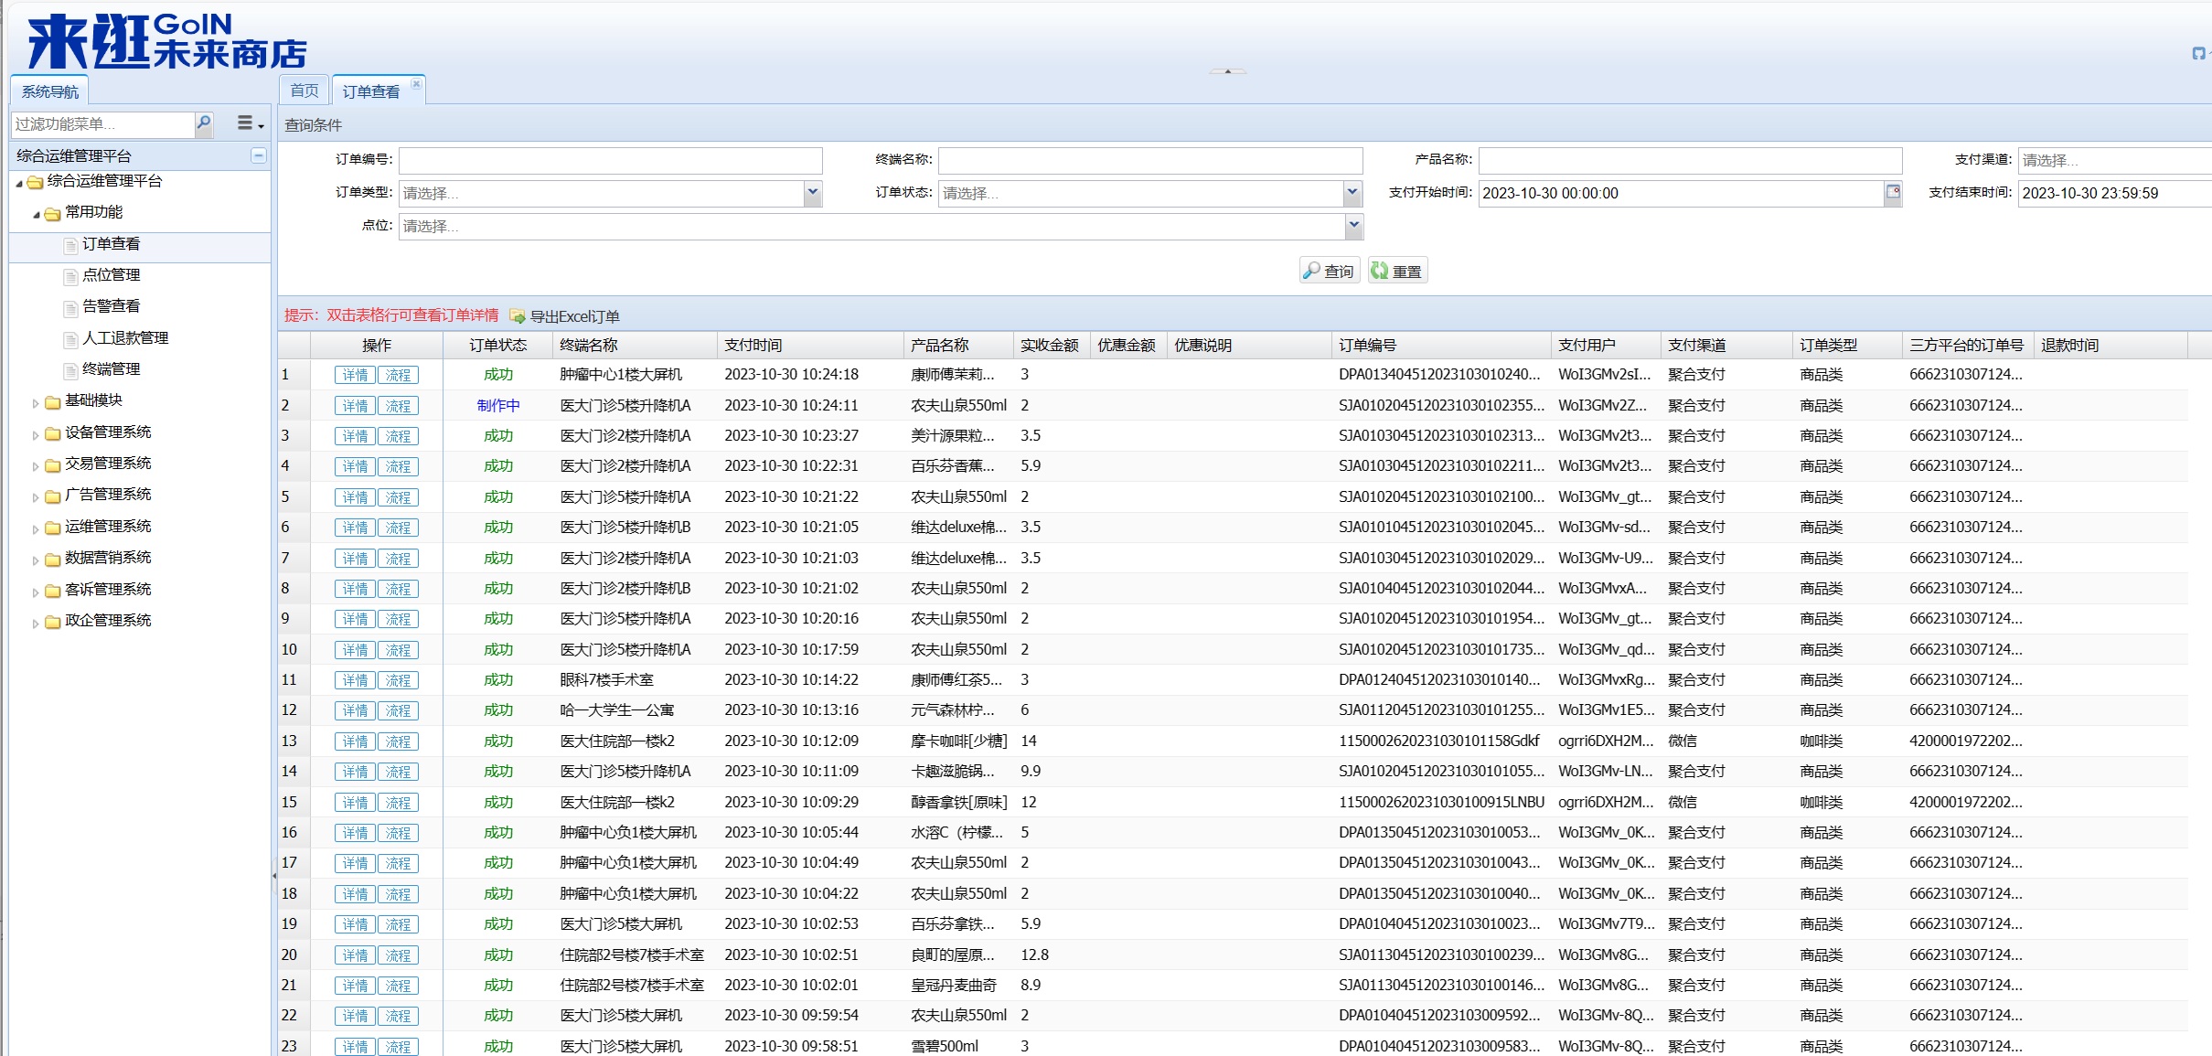This screenshot has width=2212, height=1056.
Task: Click the 制作中 status in row 2
Action: pos(497,405)
